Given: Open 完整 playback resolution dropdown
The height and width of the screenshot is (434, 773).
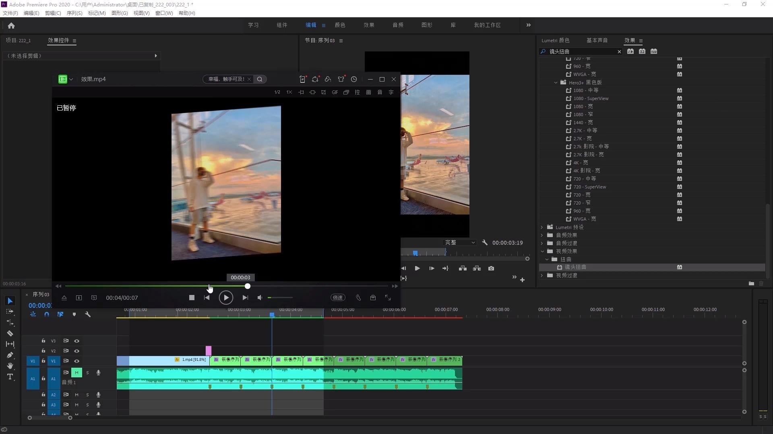Looking at the screenshot, I should [459, 243].
